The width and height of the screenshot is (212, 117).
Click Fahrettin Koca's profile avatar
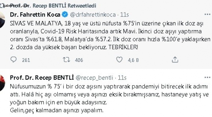2,20
